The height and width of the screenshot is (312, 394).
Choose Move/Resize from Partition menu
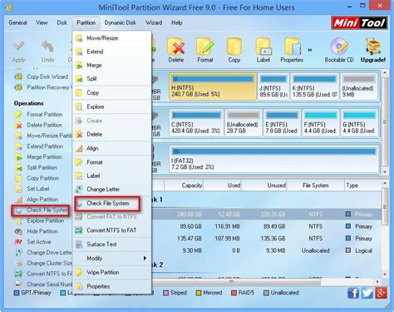pos(112,38)
